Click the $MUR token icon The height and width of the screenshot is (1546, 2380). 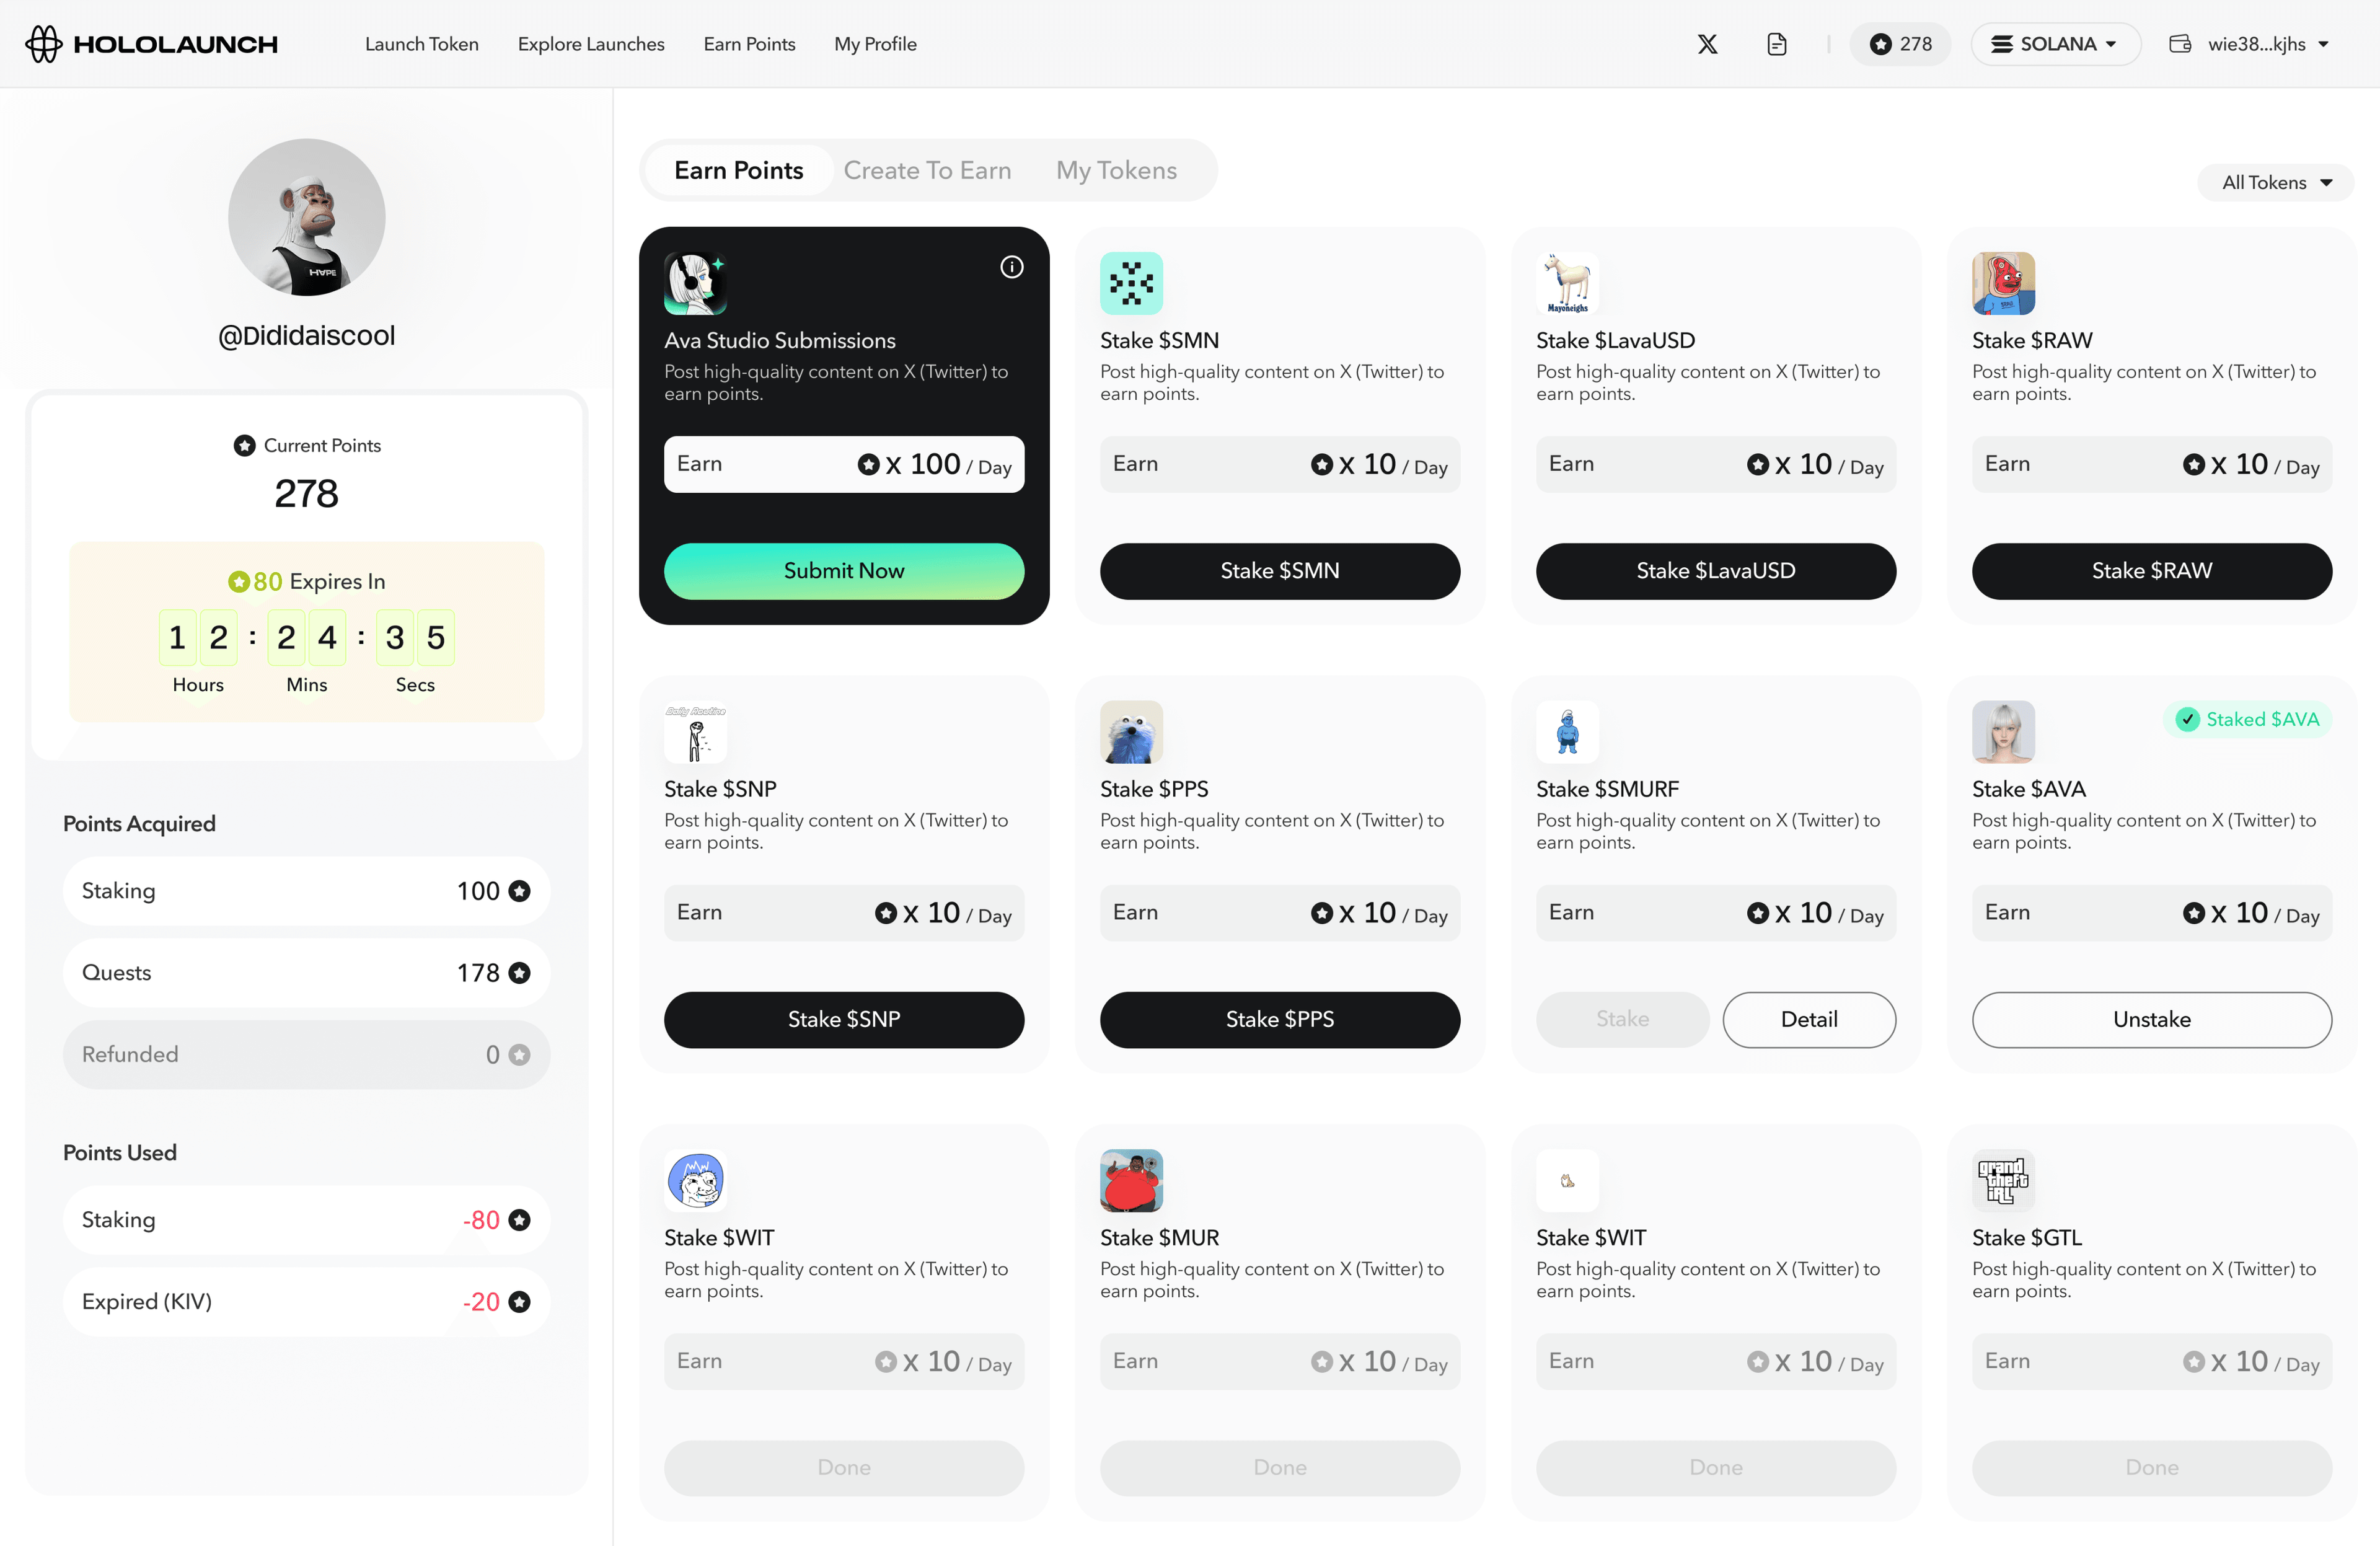(1131, 1180)
